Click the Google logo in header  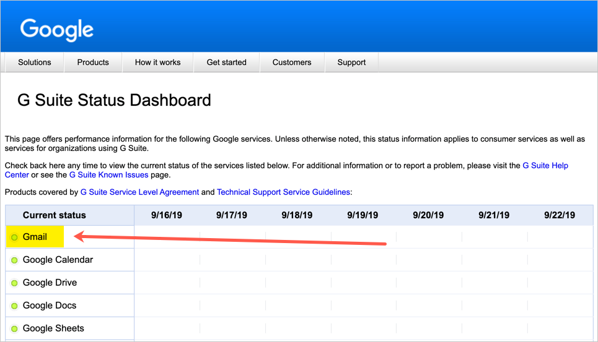pos(57,30)
